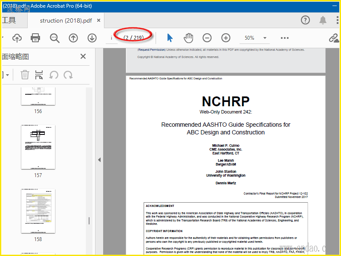Select page 157 thumbnail

[x=38, y=147]
